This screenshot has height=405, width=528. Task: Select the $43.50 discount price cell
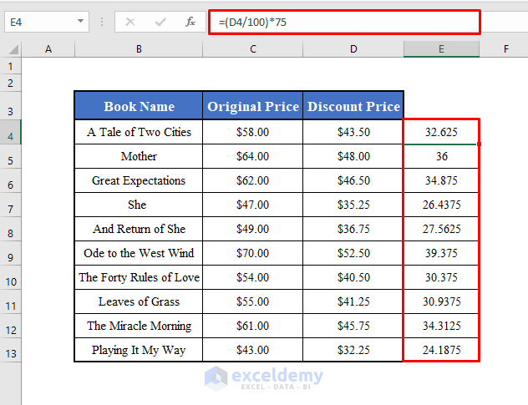click(353, 132)
